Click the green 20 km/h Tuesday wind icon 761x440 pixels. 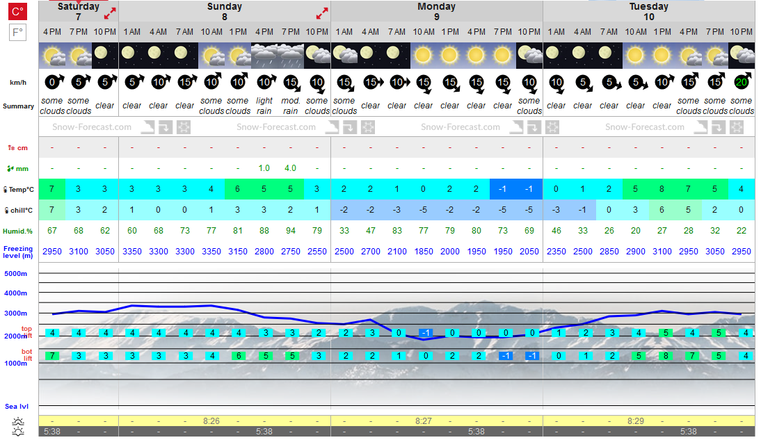[x=742, y=81]
